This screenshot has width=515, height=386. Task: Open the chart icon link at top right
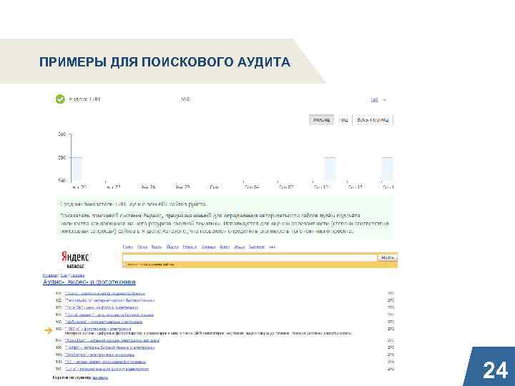[x=374, y=99]
